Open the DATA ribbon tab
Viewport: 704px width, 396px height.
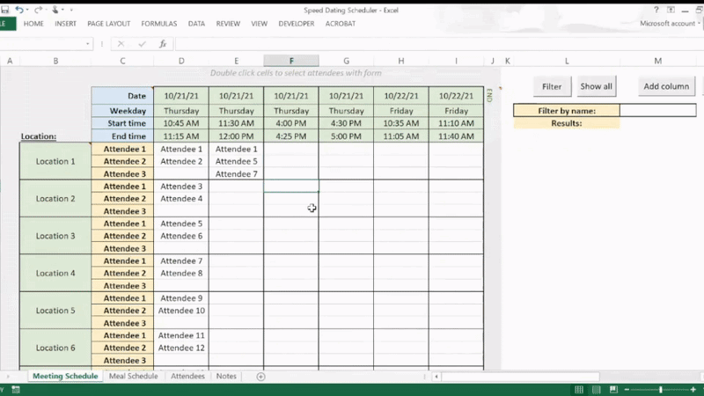[x=196, y=24]
